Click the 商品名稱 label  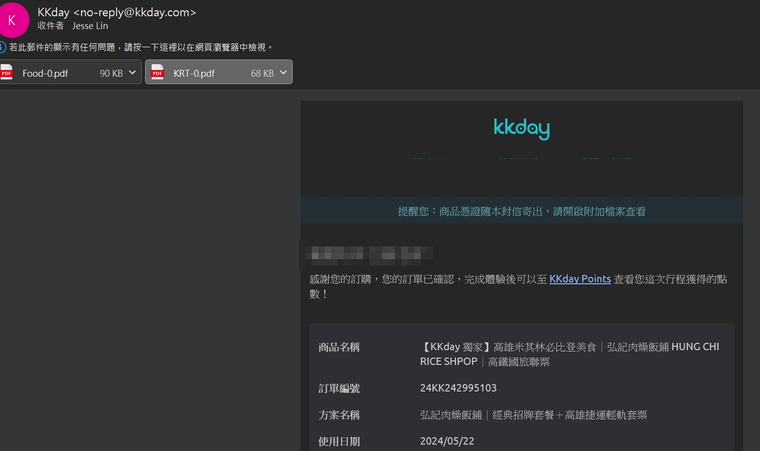339,347
